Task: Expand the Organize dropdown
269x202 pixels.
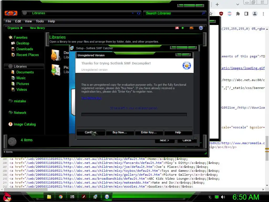Action: pyautogui.click(x=15, y=28)
